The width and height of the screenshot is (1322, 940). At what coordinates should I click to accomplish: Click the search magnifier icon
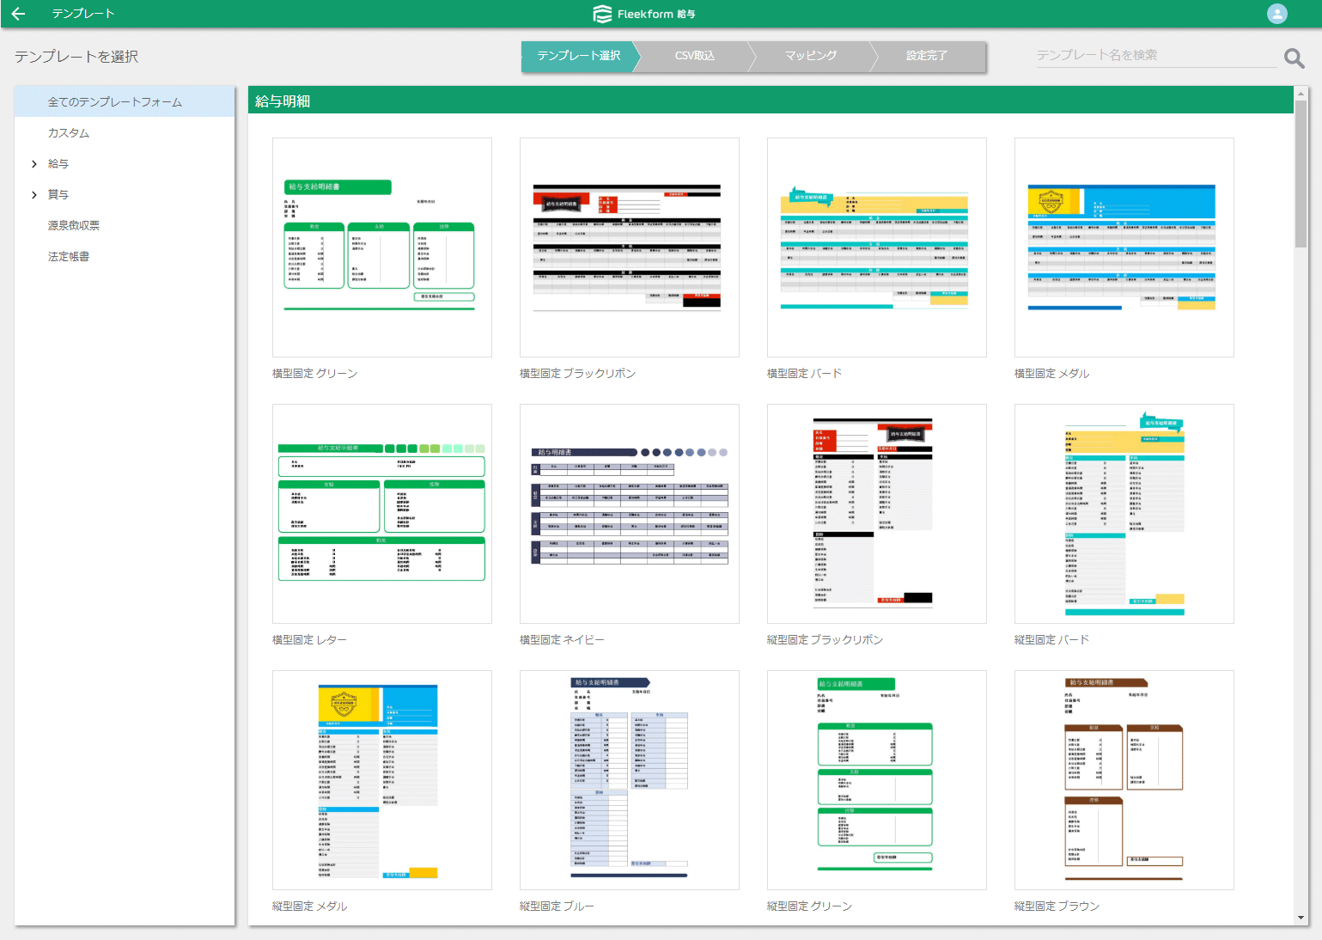point(1294,58)
